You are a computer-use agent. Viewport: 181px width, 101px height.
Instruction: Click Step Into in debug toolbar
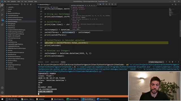[106, 4]
